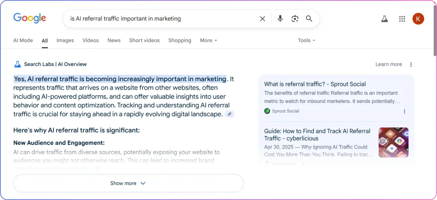Open Google apps grid icon
Viewport: 437px width, 200px height.
pyautogui.click(x=402, y=19)
